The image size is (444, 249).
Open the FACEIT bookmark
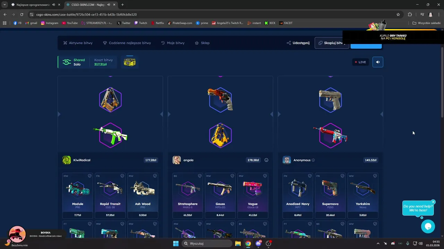[286, 23]
